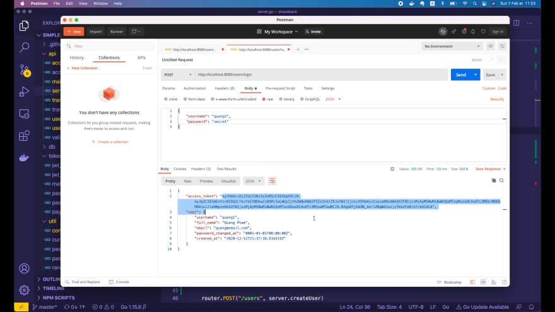Viewport: 555px width, 312px height.
Task: Open request body JSON format dropdown
Action: click(x=333, y=100)
